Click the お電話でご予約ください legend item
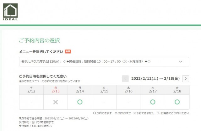This screenshot has height=131, width=201. (173, 113)
